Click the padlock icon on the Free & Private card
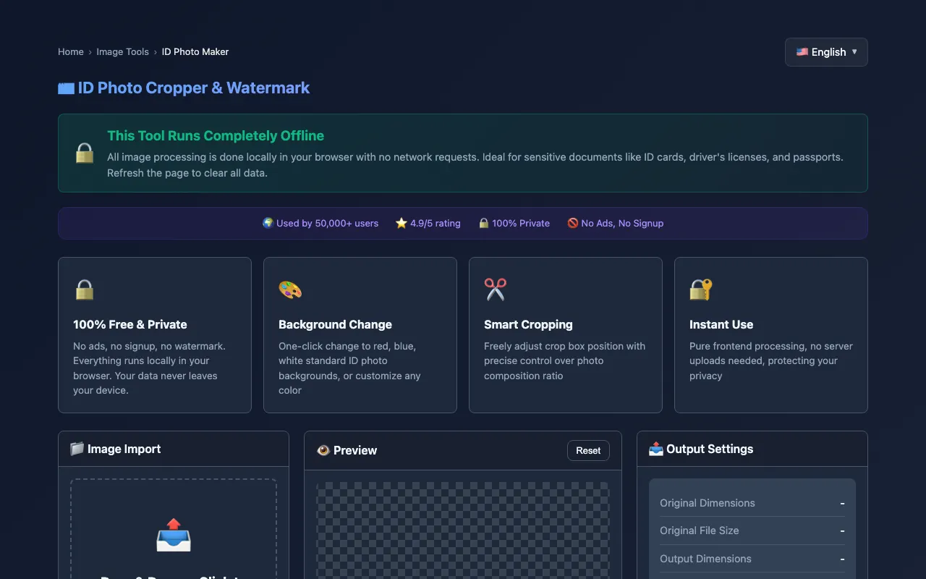926x579 pixels. click(85, 290)
